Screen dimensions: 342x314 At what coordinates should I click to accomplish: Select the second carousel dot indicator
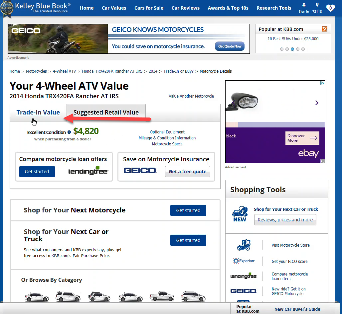[x=287, y=49]
